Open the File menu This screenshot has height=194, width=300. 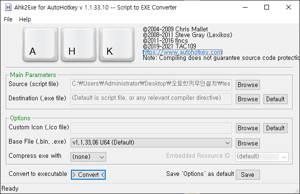coord(8,19)
